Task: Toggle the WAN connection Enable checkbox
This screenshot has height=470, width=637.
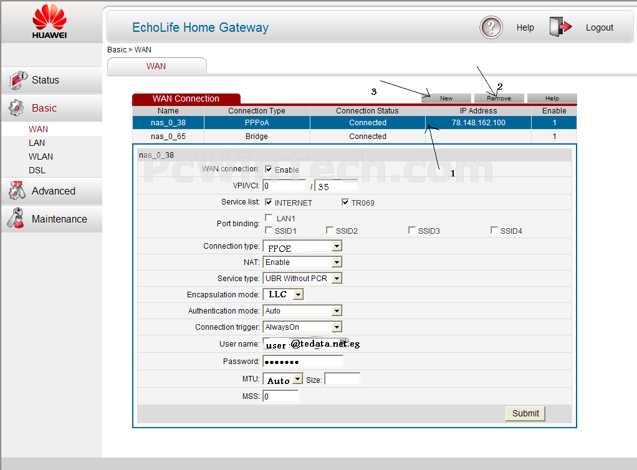Action: (269, 170)
